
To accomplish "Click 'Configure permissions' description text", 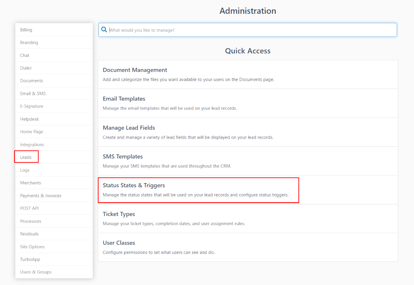I will pos(159,252).
